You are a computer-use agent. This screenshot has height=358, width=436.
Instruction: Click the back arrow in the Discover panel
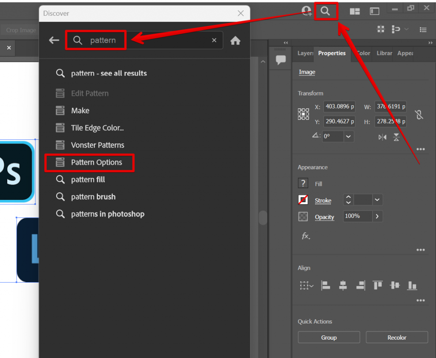click(54, 40)
